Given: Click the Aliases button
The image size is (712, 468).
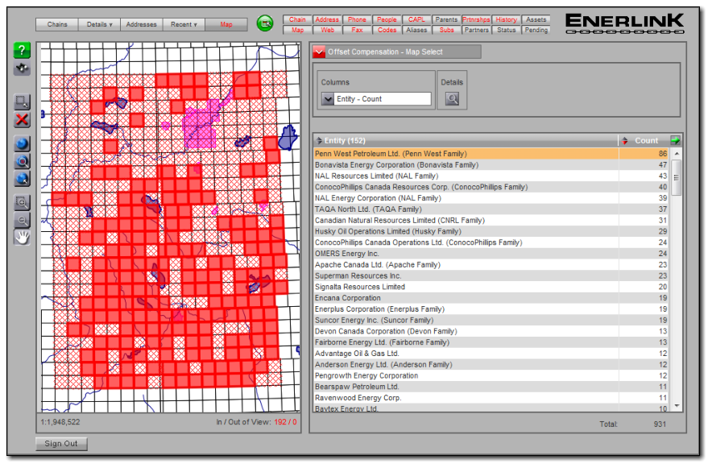Looking at the screenshot, I should click(416, 30).
